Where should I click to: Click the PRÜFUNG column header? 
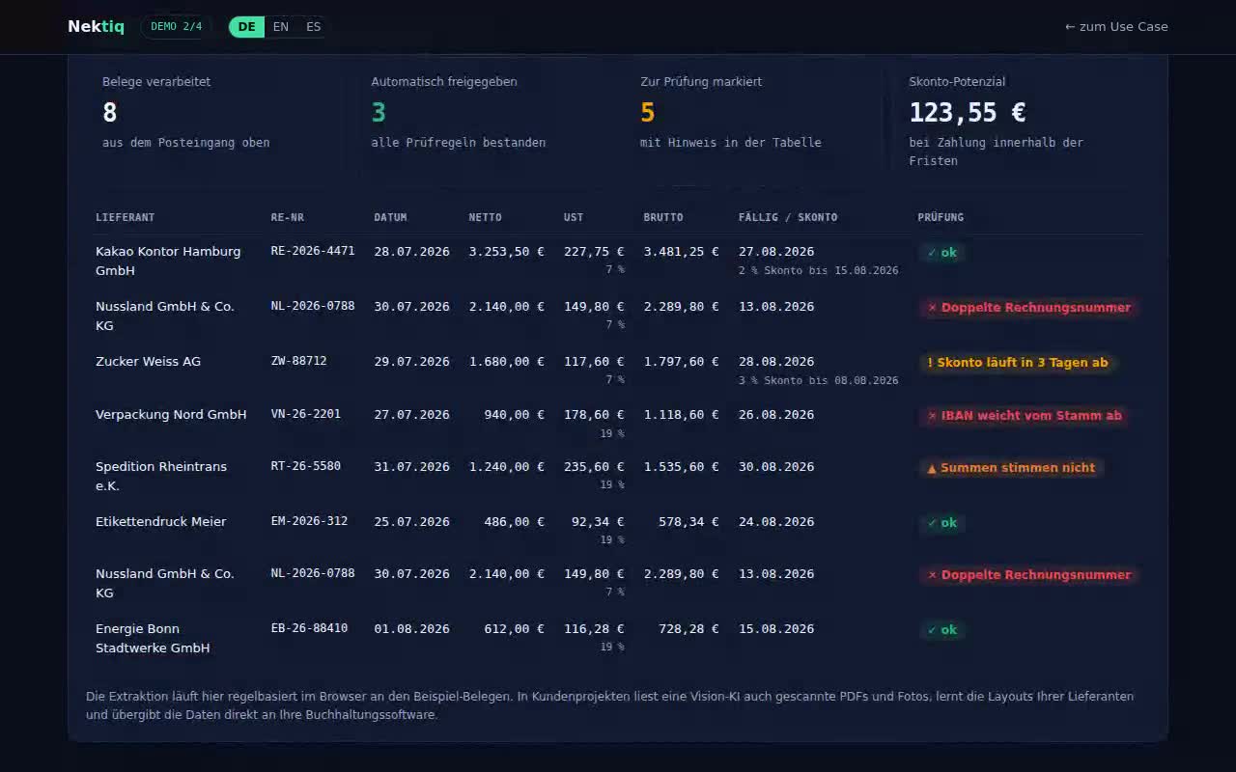pos(941,217)
